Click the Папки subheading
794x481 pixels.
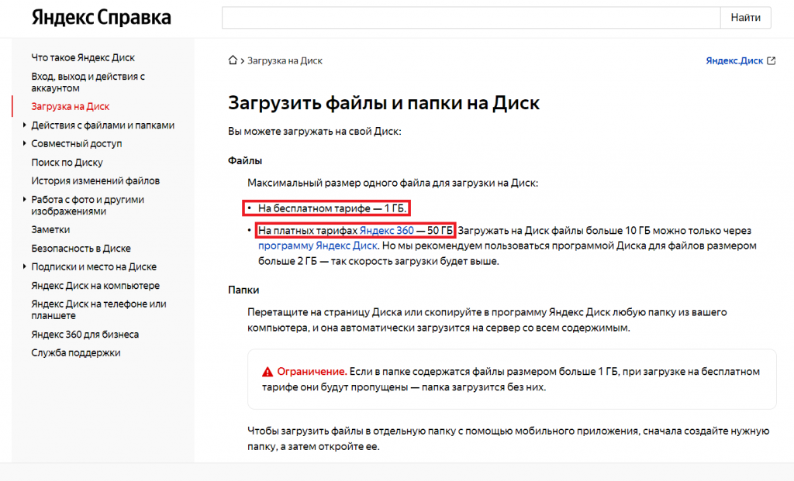click(243, 290)
